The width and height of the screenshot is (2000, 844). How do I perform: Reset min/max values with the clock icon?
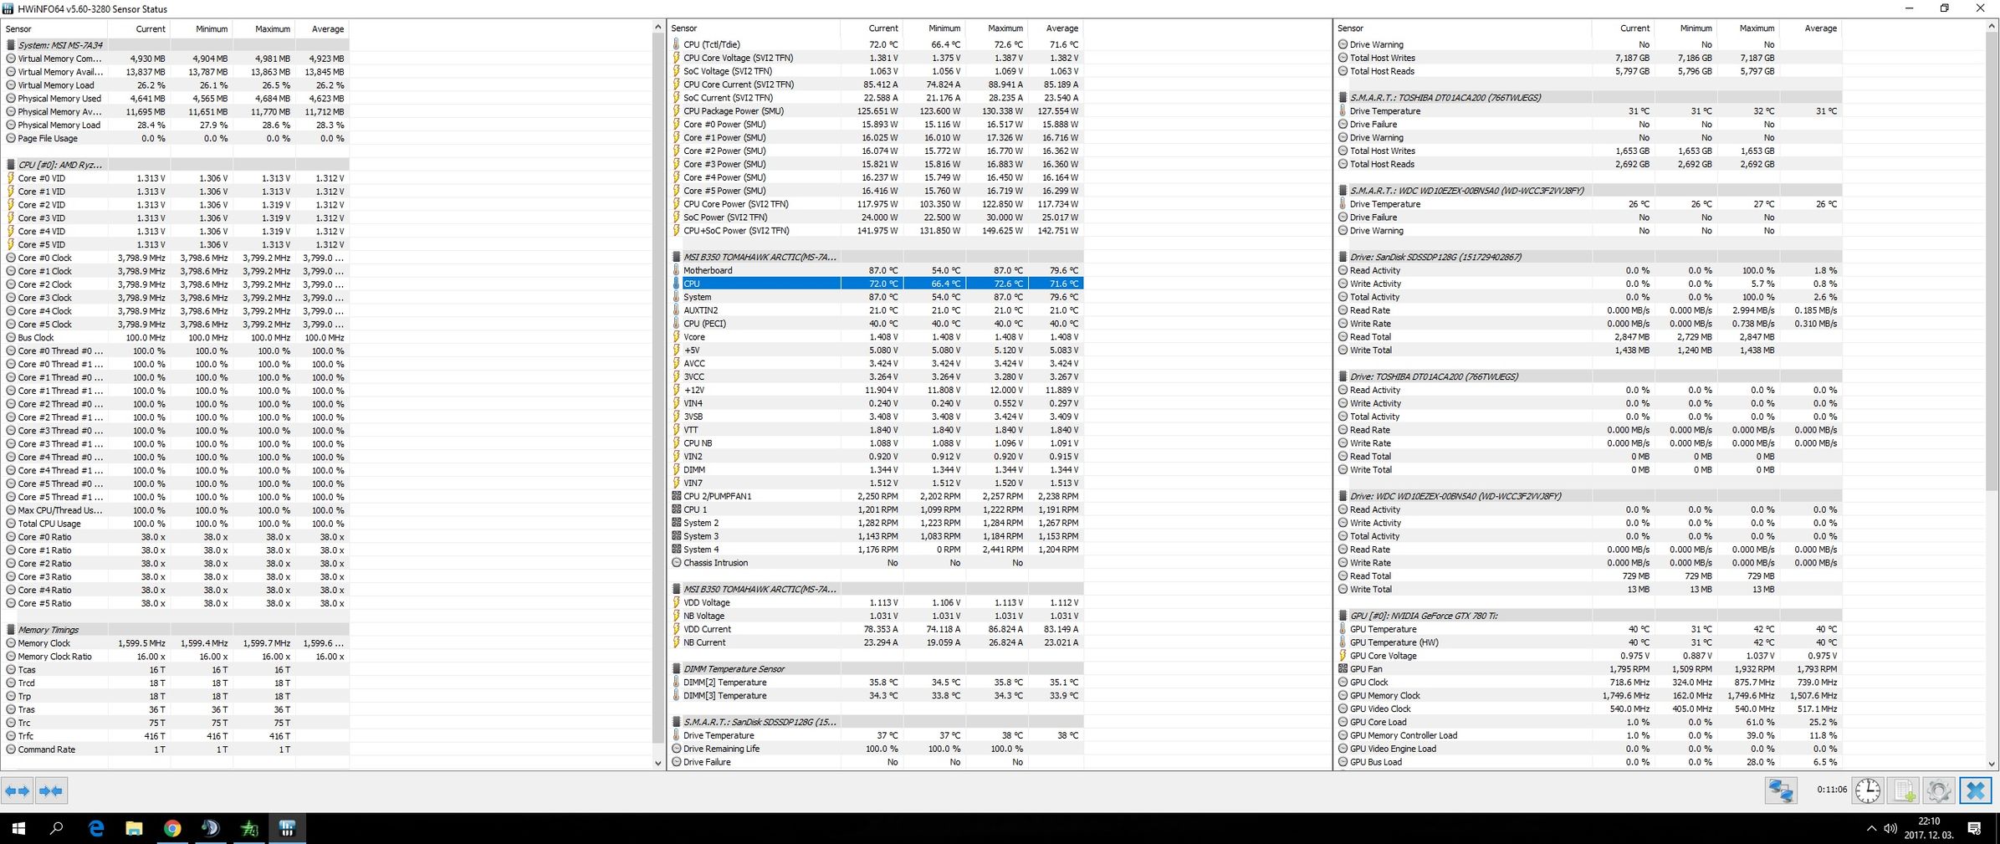coord(1868,790)
